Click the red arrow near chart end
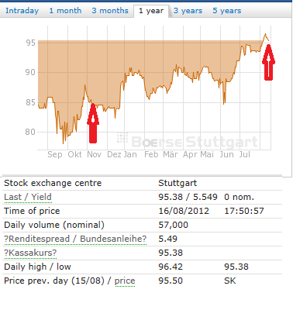The height and width of the screenshot is (310, 293). point(269,62)
